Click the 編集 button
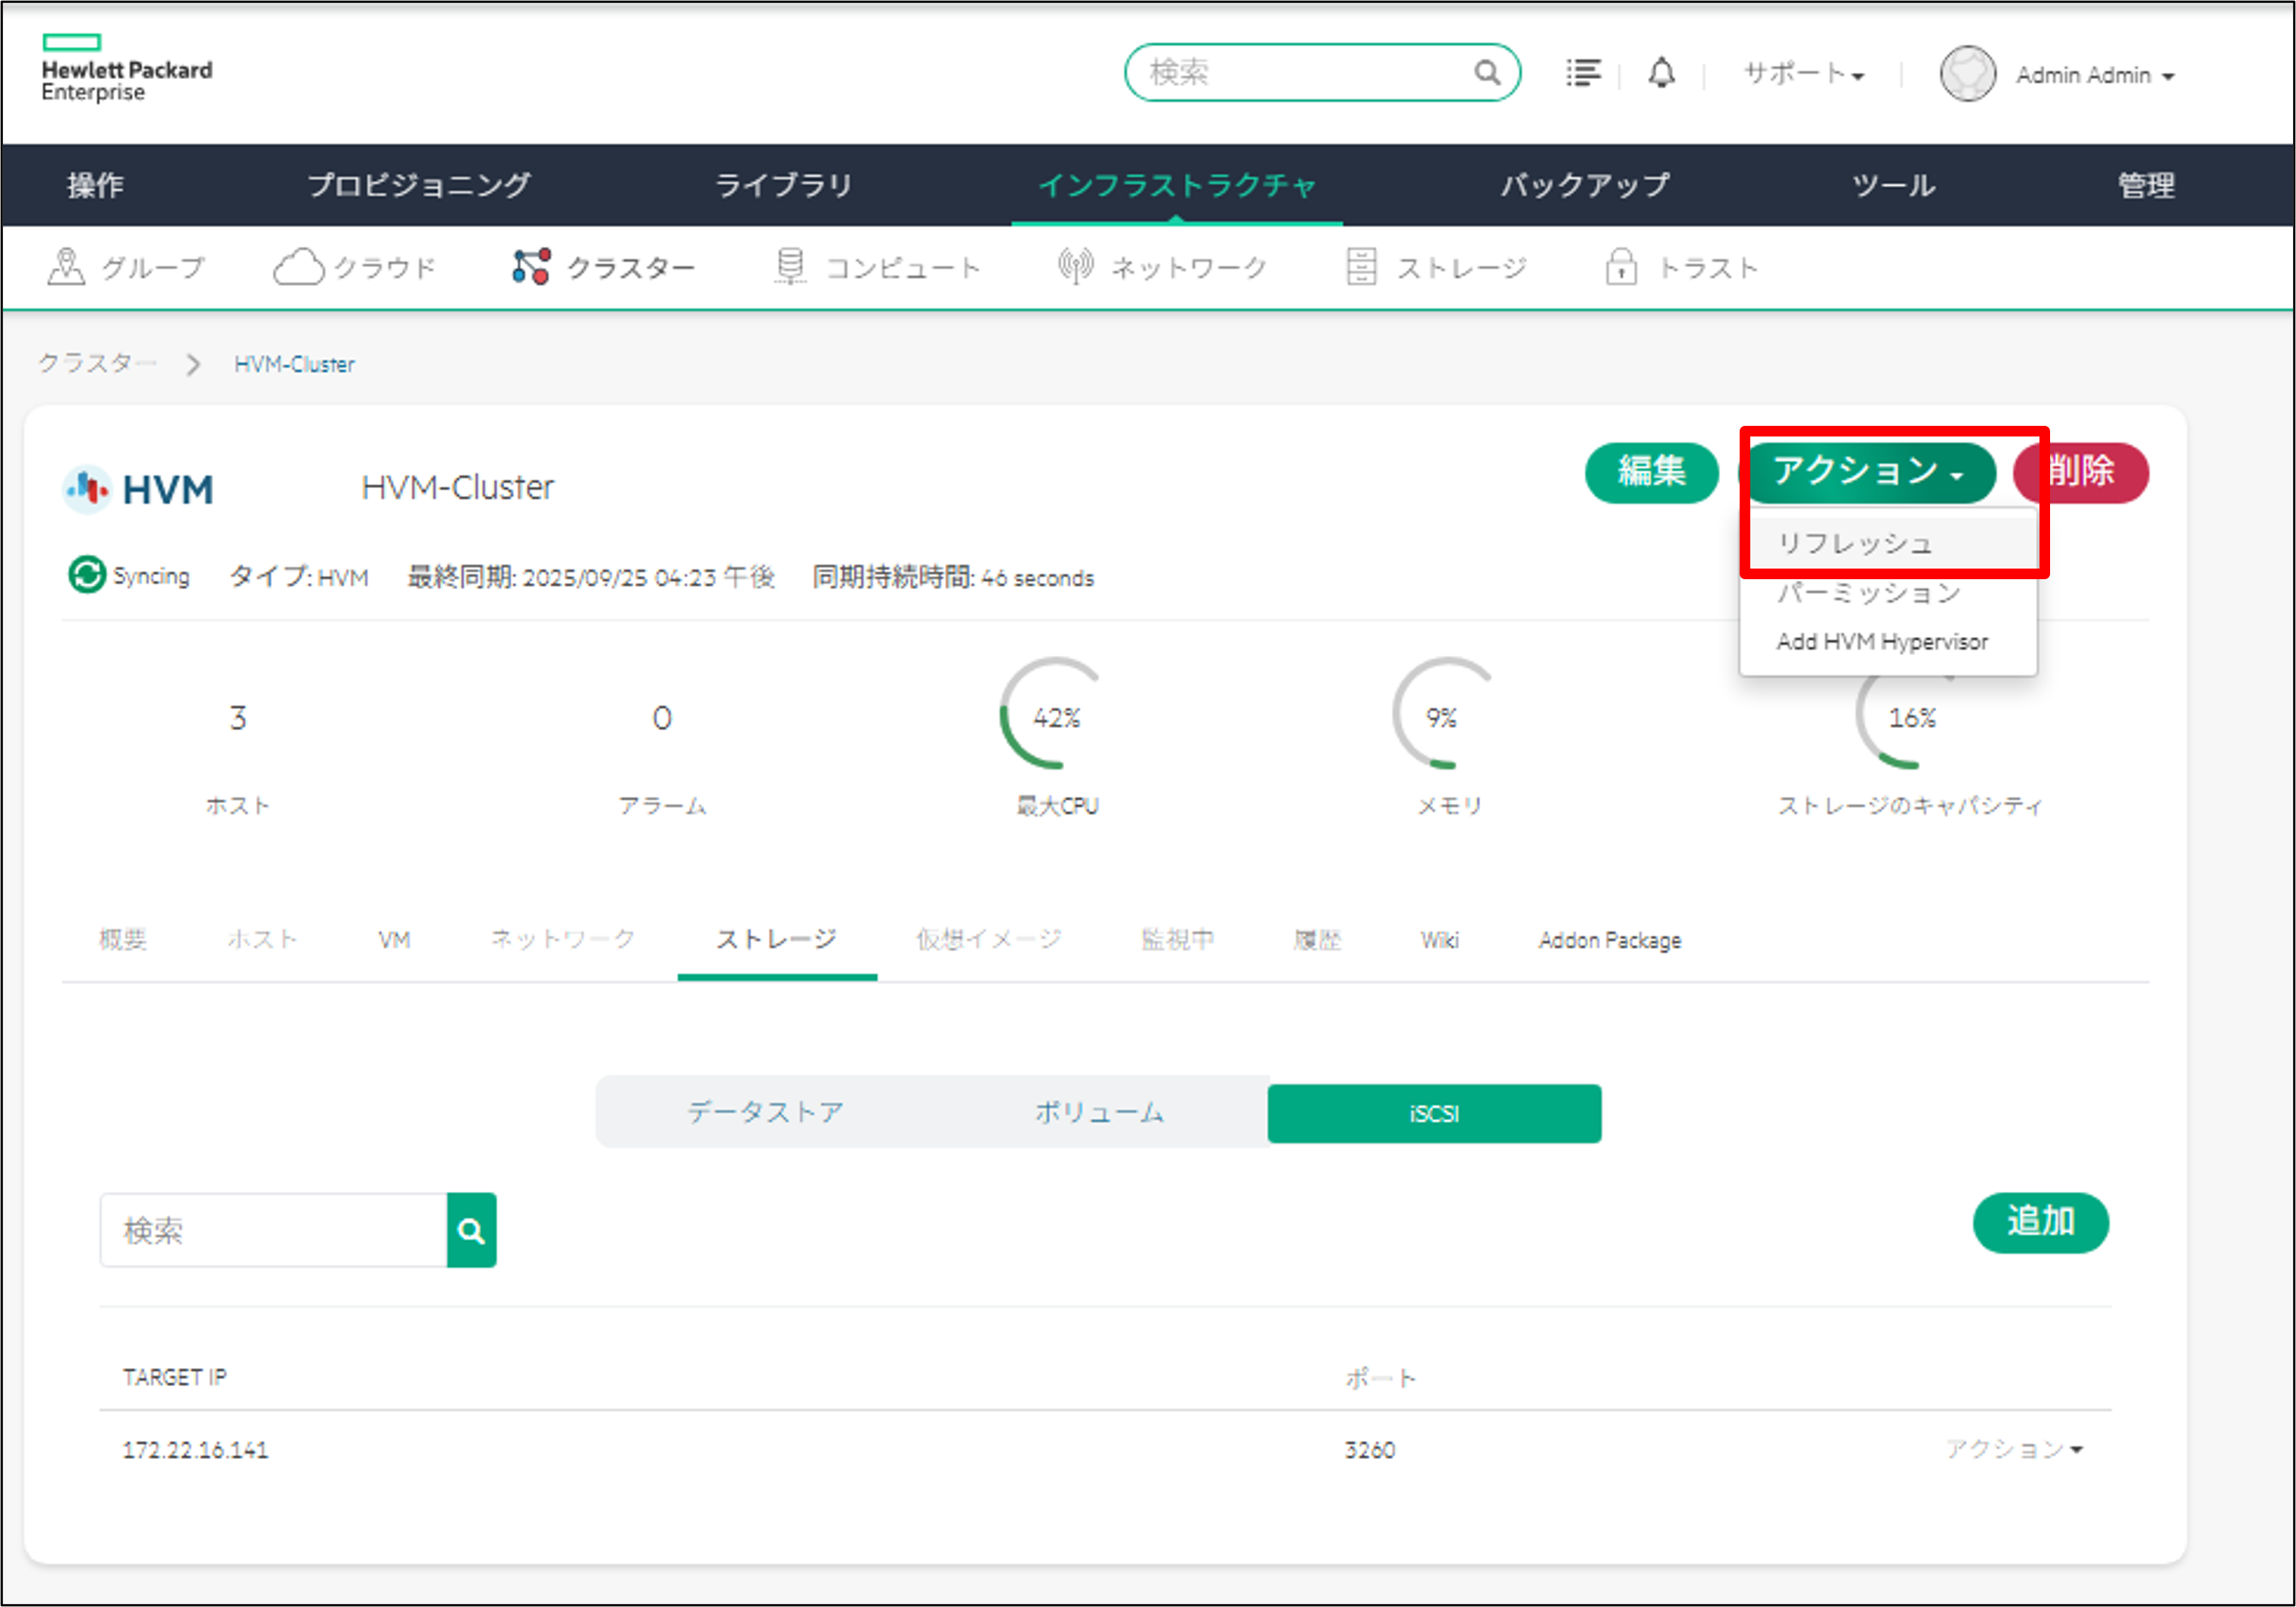 coord(1651,473)
